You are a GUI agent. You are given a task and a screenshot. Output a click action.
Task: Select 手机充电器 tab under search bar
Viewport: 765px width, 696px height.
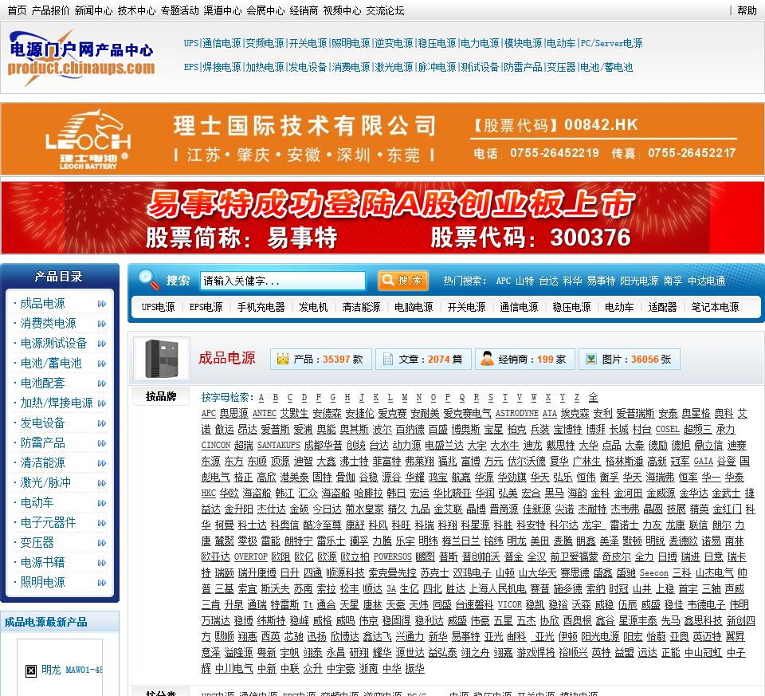(x=261, y=307)
